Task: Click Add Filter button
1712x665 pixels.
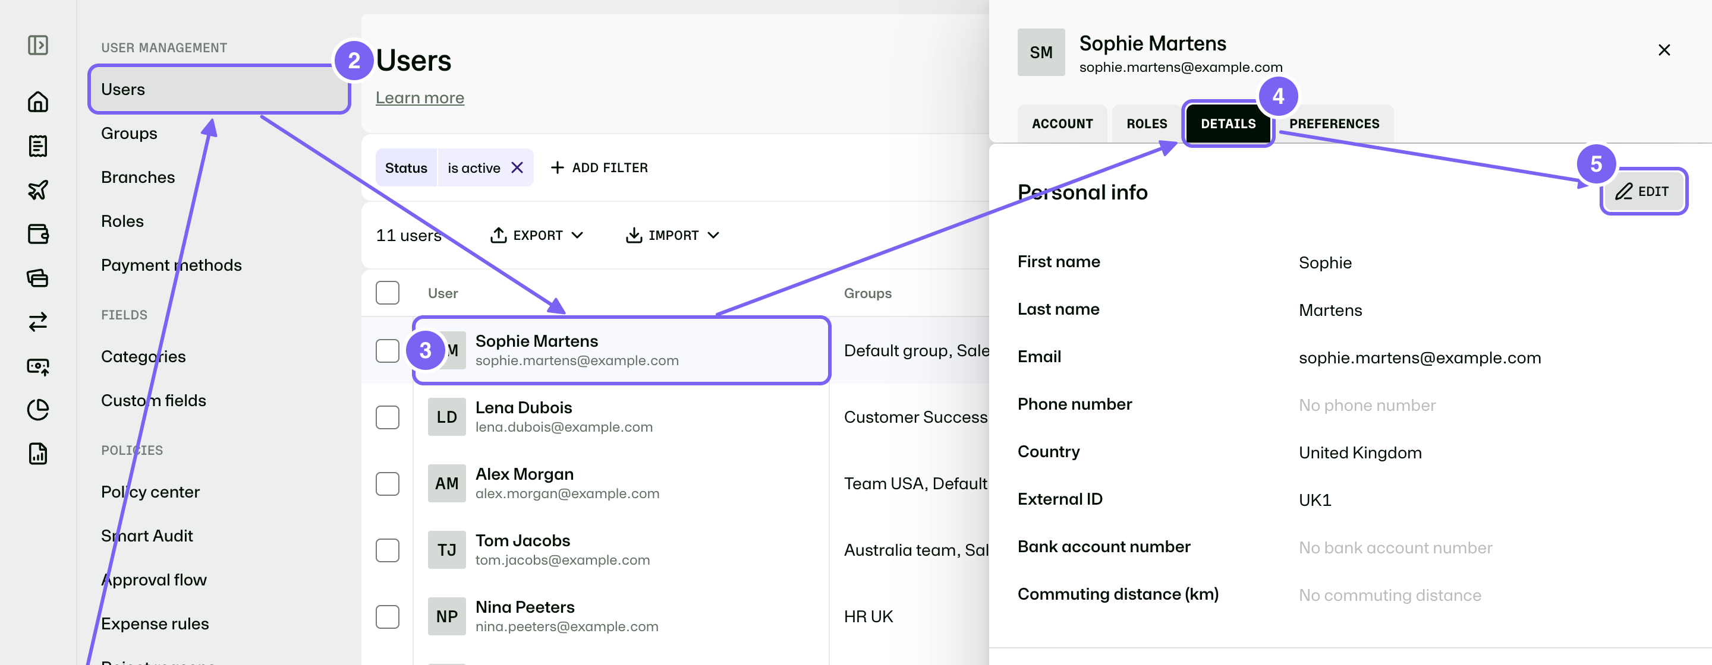Action: click(x=599, y=168)
